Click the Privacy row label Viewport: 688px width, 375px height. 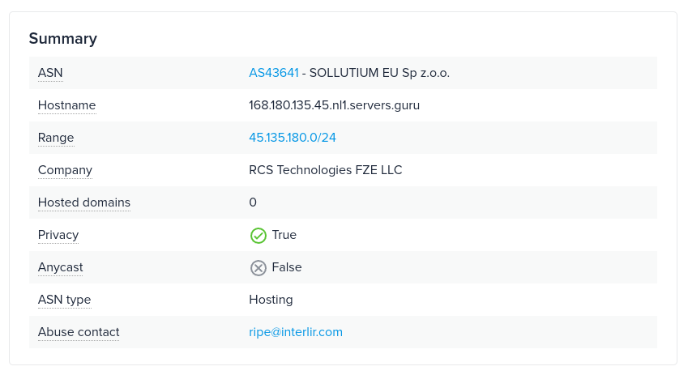tap(58, 235)
